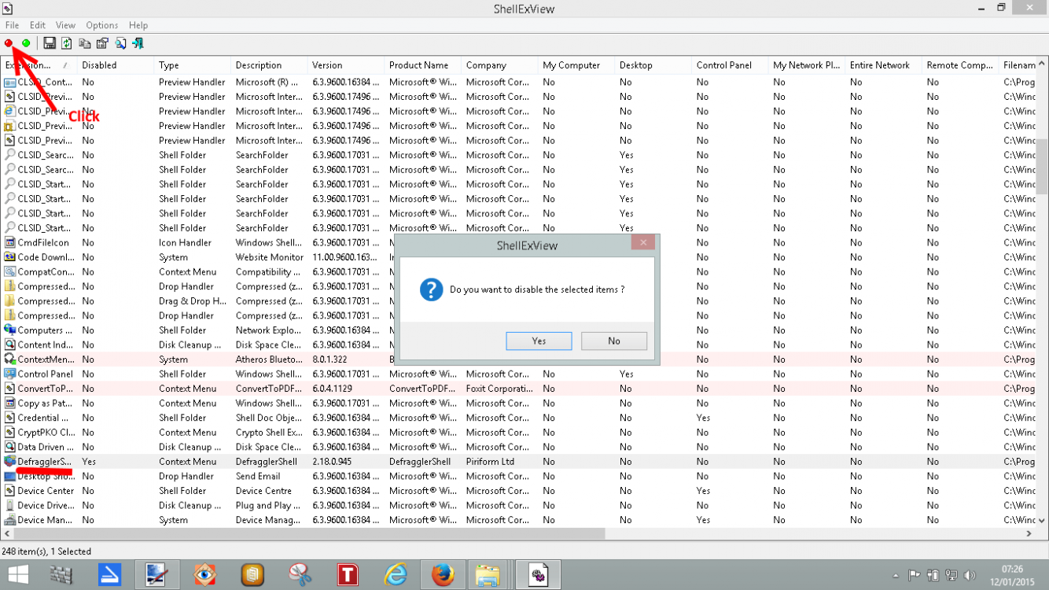Open the View menu
Viewport: 1049px width, 590px height.
[x=66, y=25]
